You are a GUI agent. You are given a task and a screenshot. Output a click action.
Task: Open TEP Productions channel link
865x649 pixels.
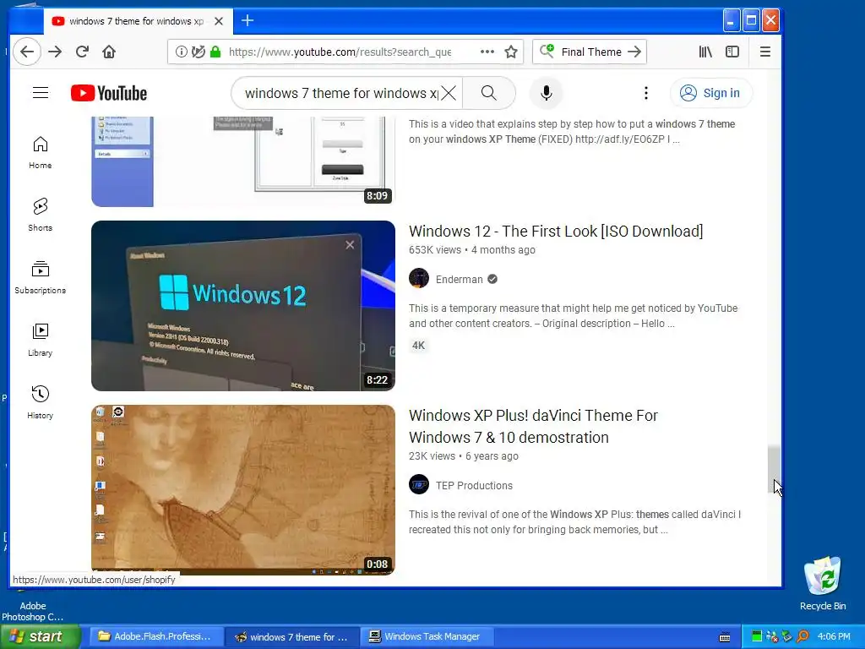(474, 486)
